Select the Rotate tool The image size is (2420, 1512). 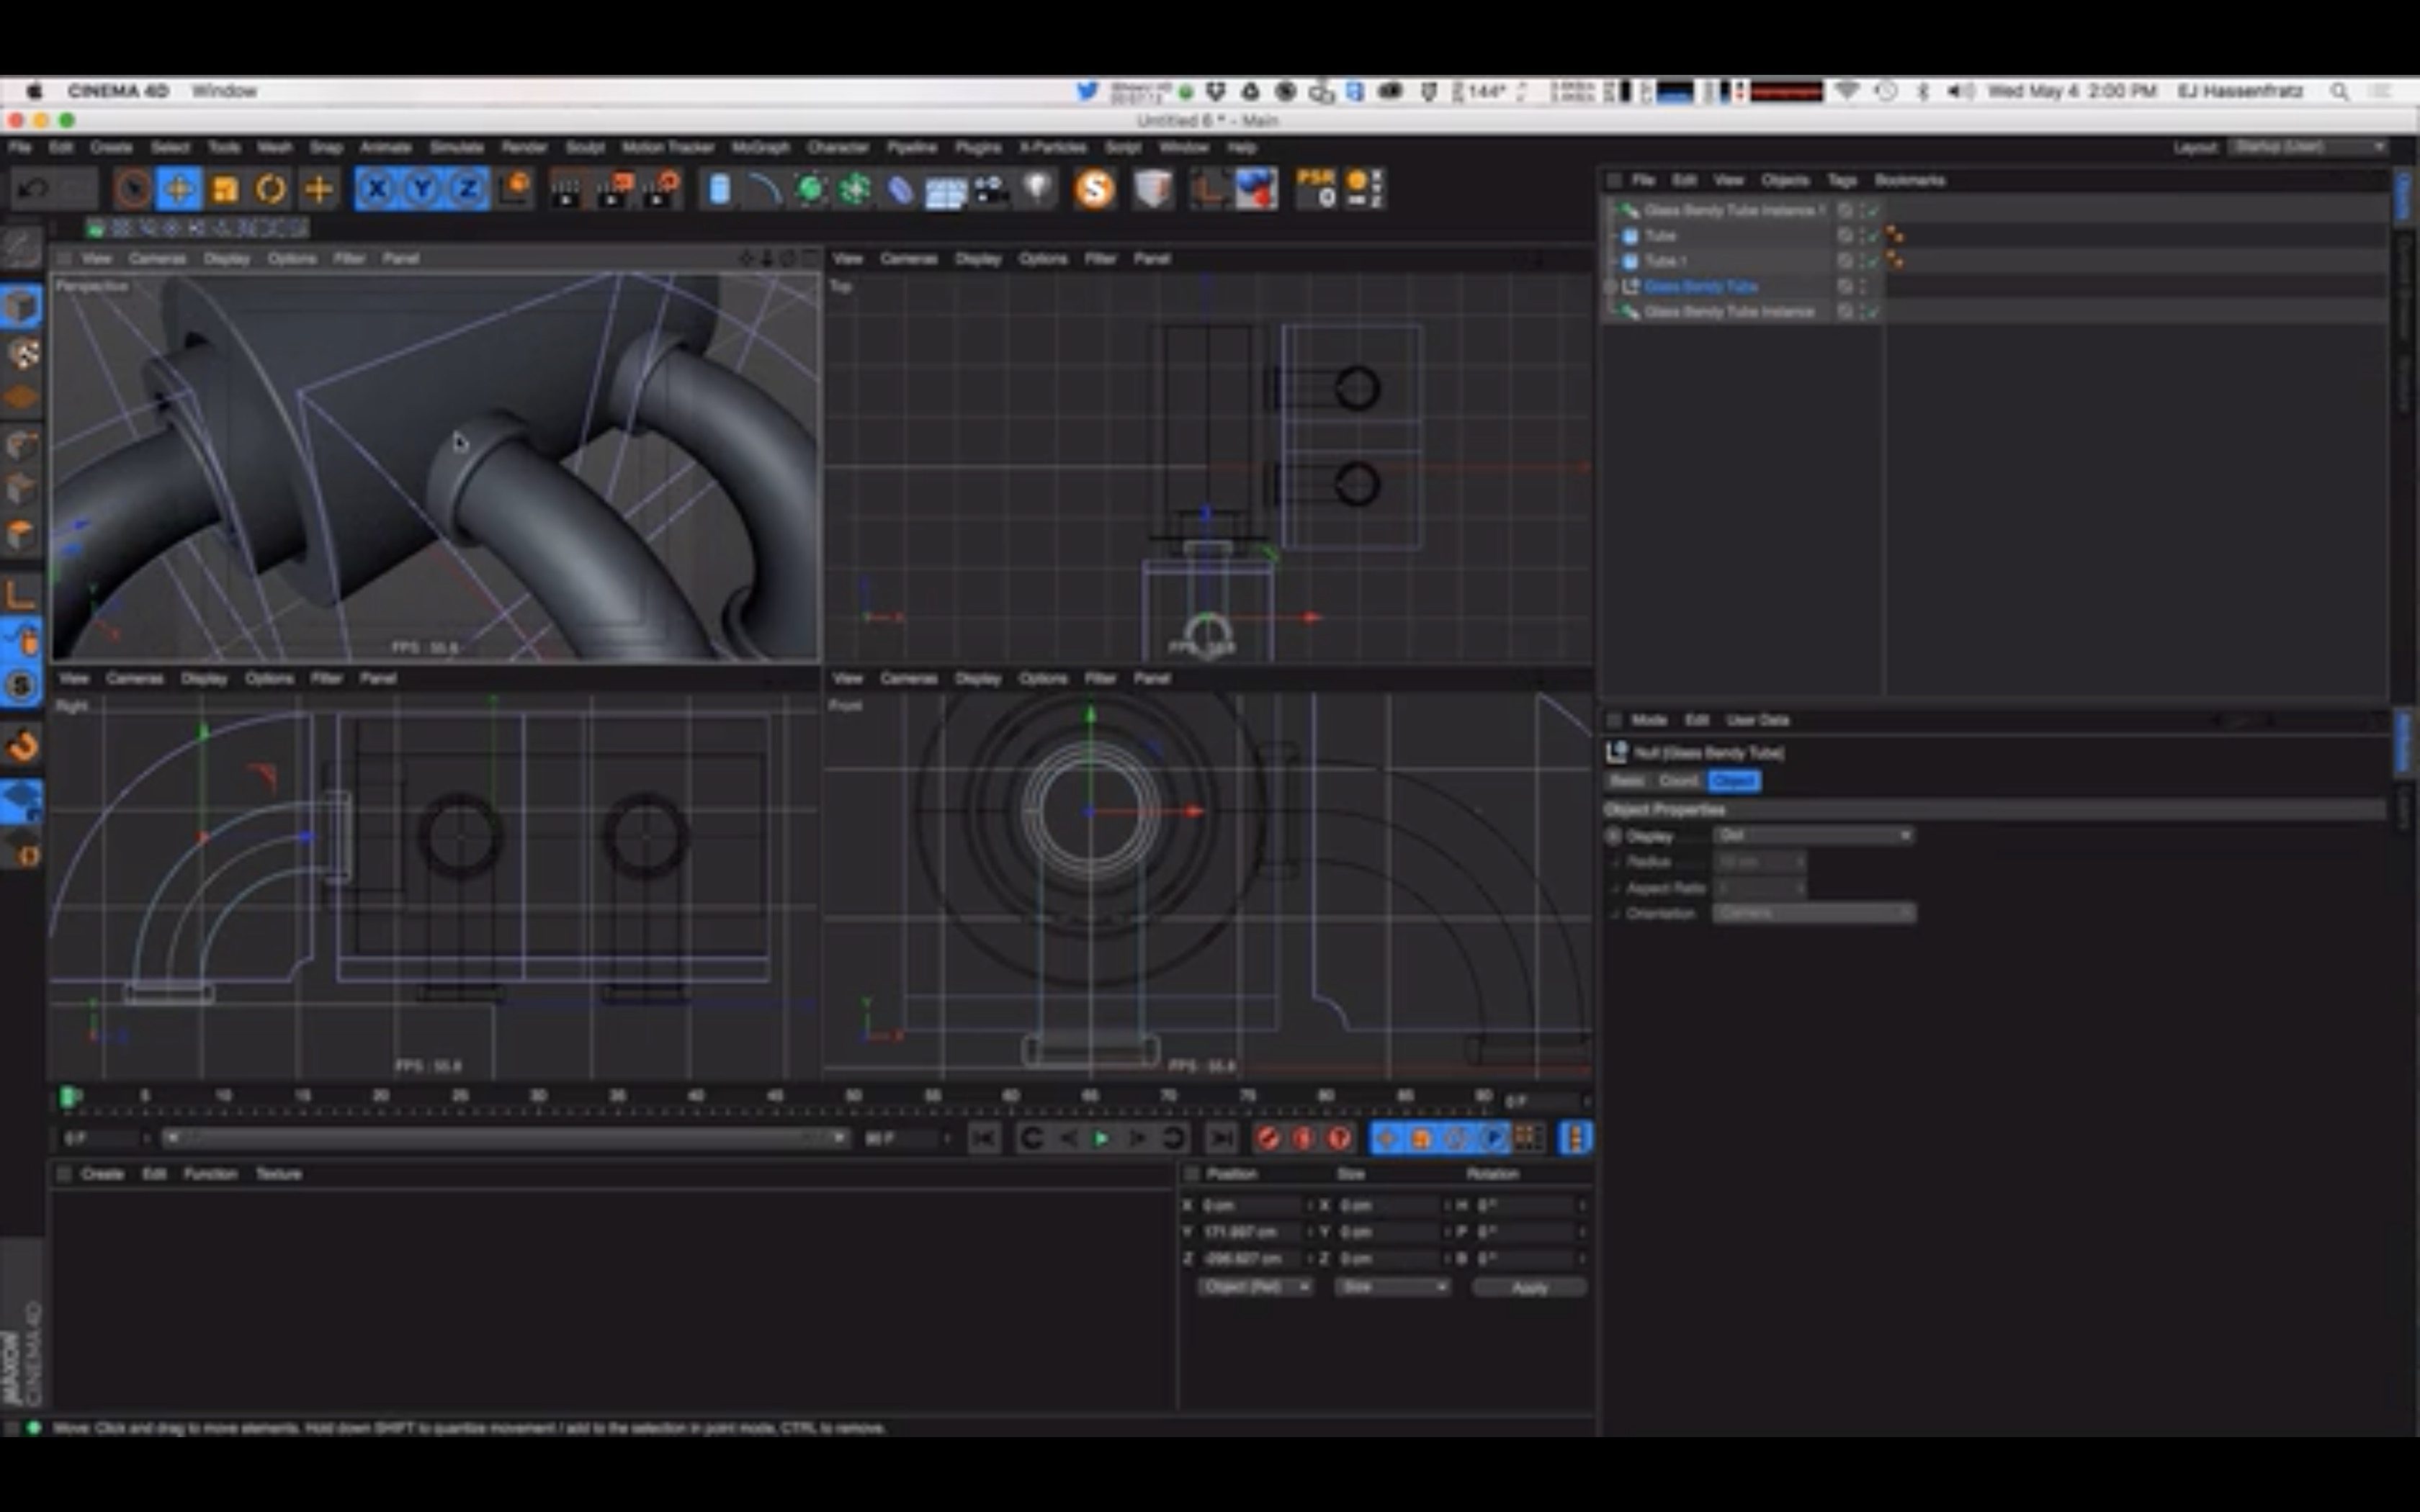tap(271, 189)
